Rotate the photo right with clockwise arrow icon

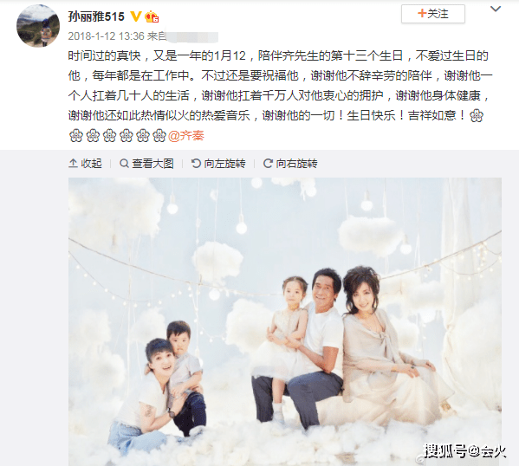coord(268,164)
